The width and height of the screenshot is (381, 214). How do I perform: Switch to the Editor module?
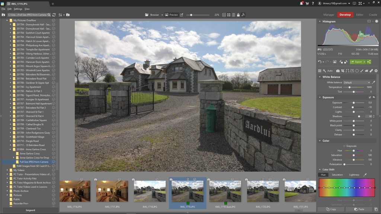360,15
